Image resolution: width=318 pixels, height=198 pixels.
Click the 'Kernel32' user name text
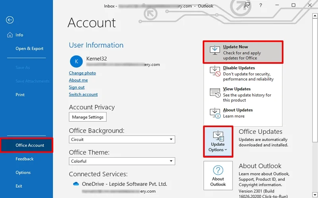(97, 59)
